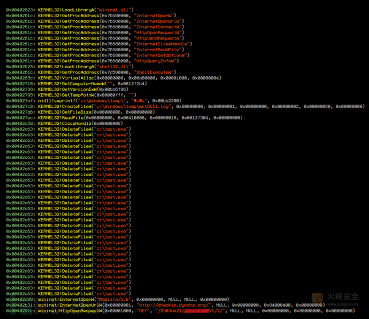Viewport: 369px width, 319px height.
Task: Click the "InternetConnectW" string
Action: (159, 27)
